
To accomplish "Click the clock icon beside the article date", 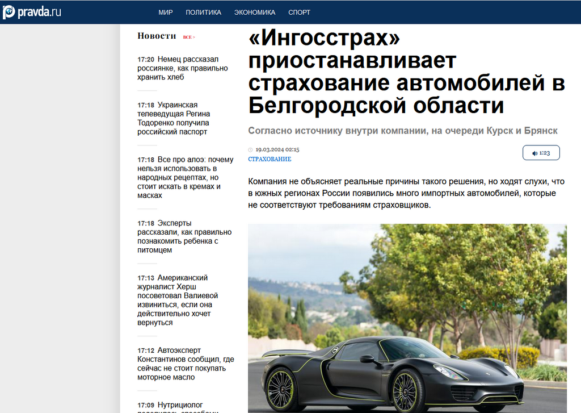I will 250,150.
